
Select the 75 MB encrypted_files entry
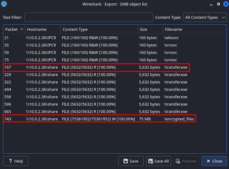click(x=92, y=119)
